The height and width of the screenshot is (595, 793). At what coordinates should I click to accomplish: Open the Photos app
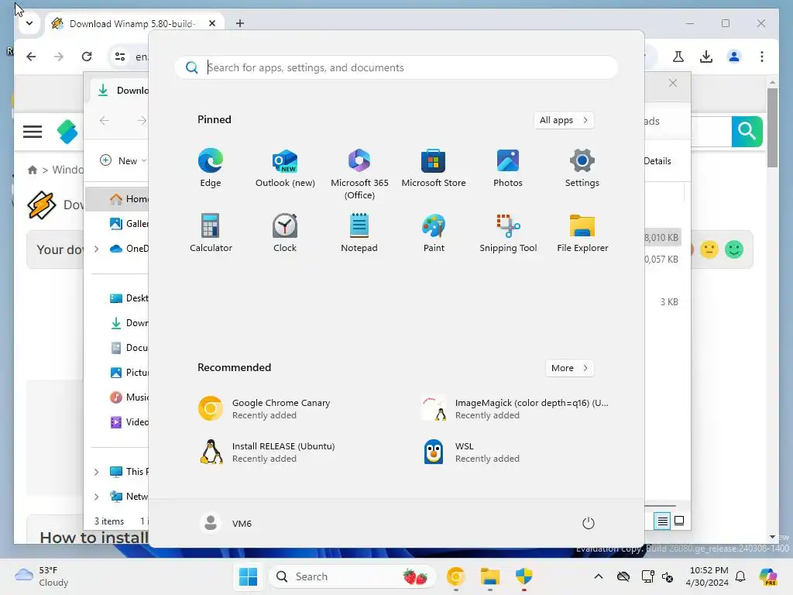point(508,168)
